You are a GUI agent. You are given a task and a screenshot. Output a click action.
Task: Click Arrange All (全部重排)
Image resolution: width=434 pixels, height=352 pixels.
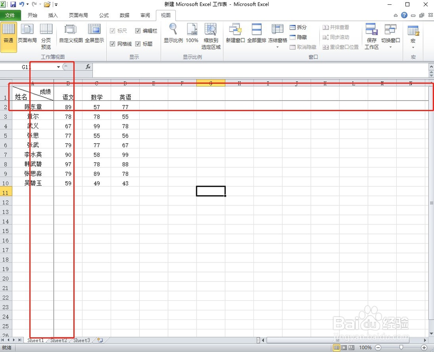[x=256, y=34]
